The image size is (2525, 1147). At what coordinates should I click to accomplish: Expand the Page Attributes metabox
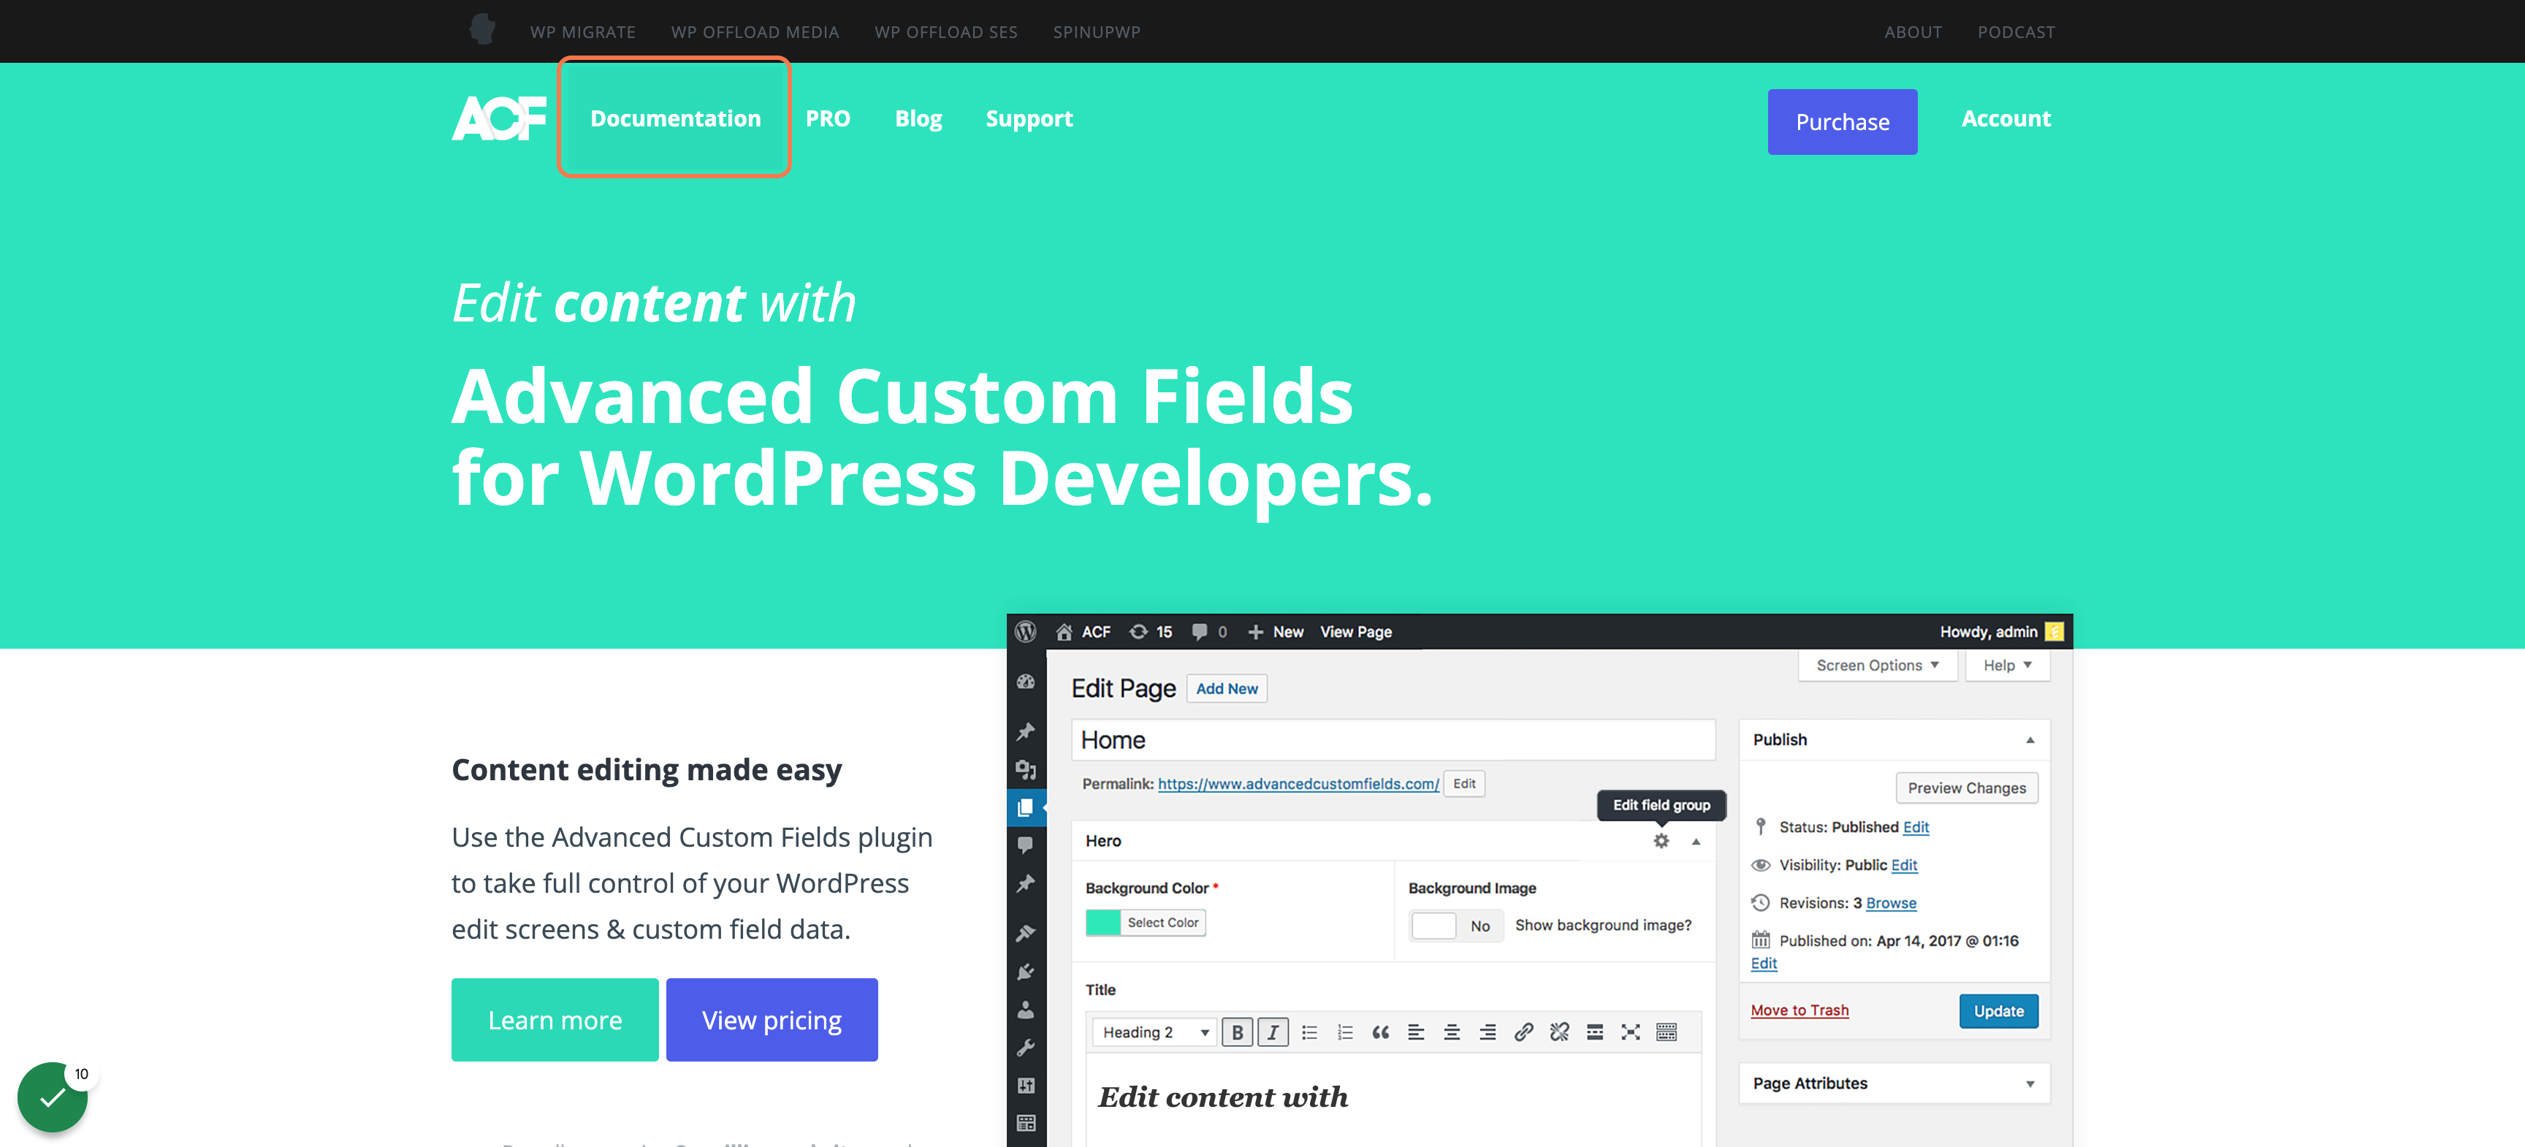[2030, 1084]
